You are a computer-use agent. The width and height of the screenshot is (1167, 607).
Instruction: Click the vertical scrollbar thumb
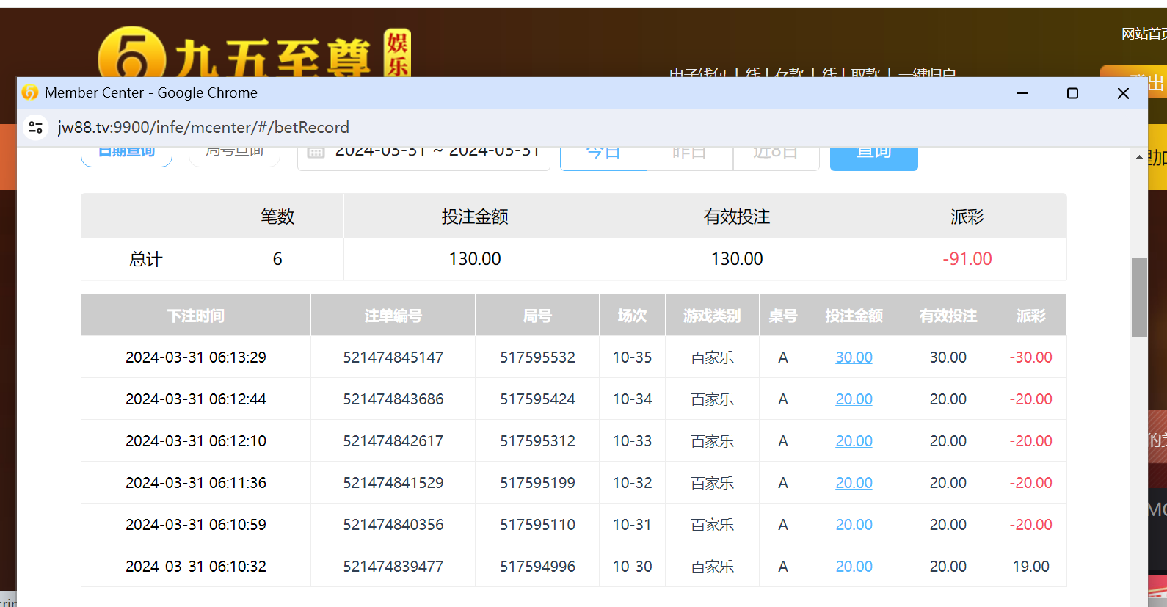coord(1139,297)
